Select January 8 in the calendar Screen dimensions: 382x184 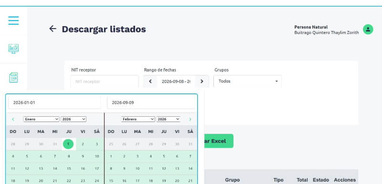[69, 156]
